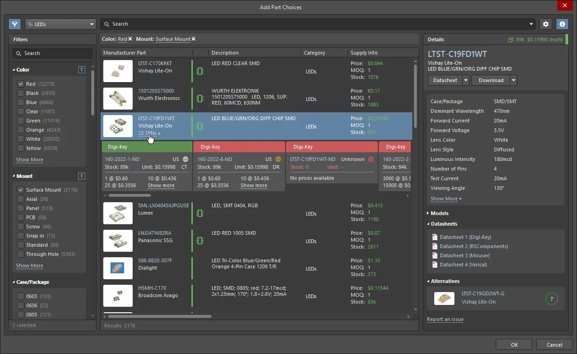Click the globe icon on 160-2022-1-ND supplier card
The height and width of the screenshot is (354, 577).
tap(185, 159)
